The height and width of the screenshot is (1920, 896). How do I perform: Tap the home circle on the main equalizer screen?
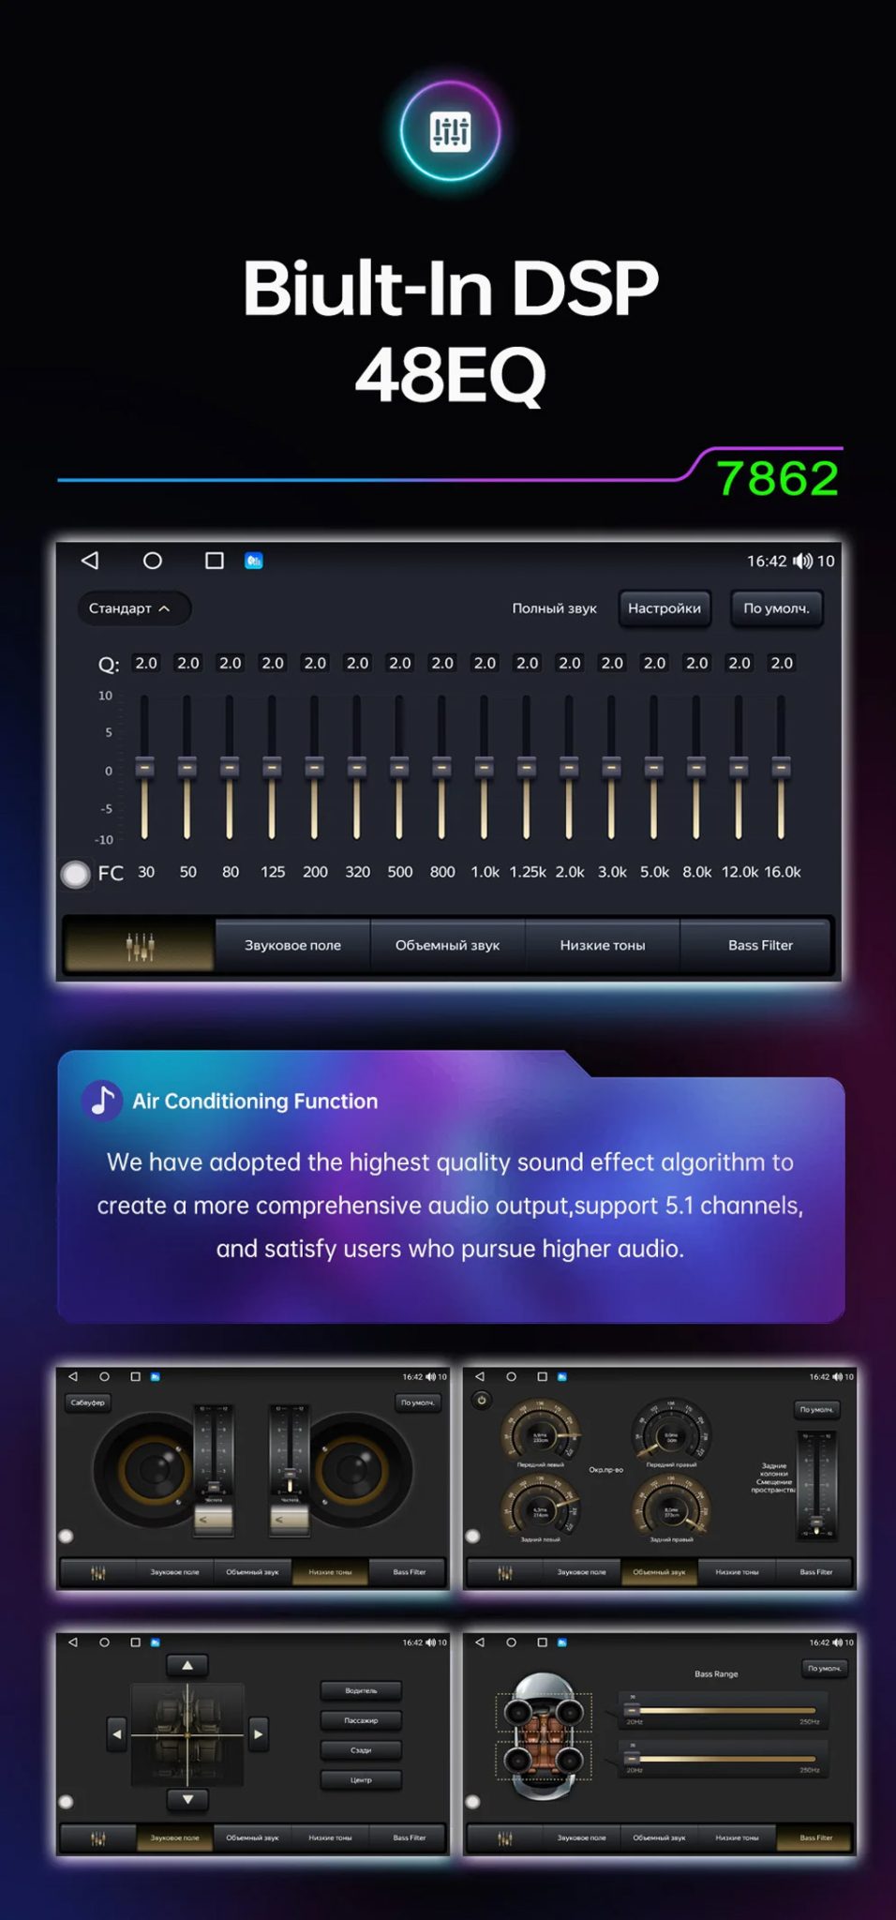point(152,560)
